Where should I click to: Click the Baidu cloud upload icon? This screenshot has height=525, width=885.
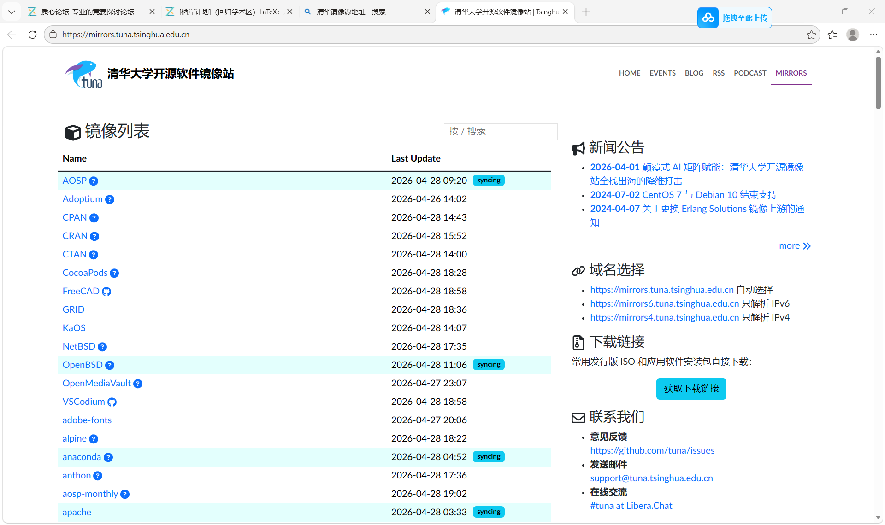point(708,18)
